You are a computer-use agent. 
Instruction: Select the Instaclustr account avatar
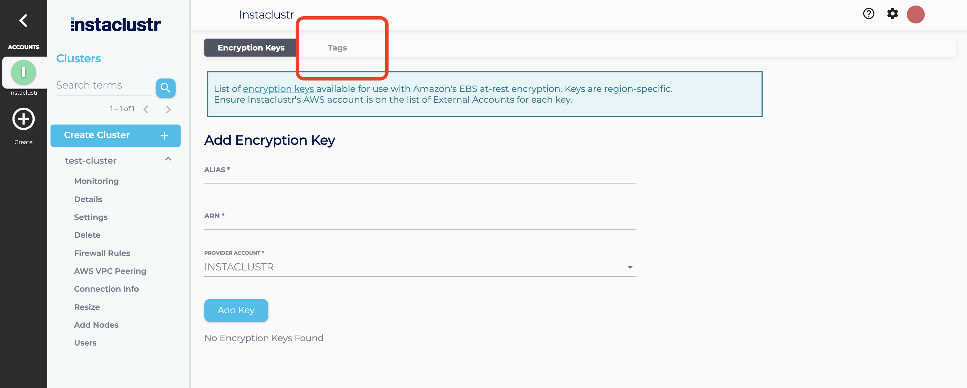coord(23,72)
